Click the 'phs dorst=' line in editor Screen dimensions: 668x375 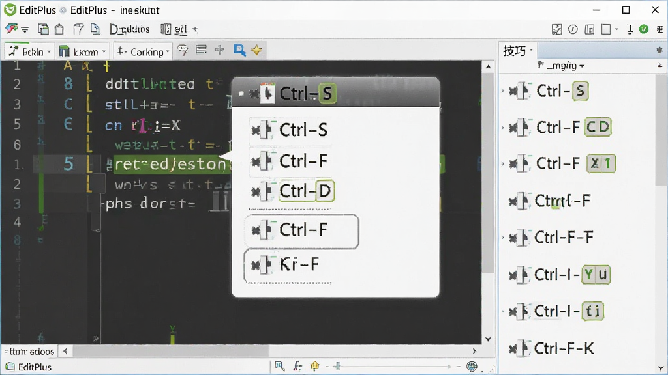coord(150,203)
